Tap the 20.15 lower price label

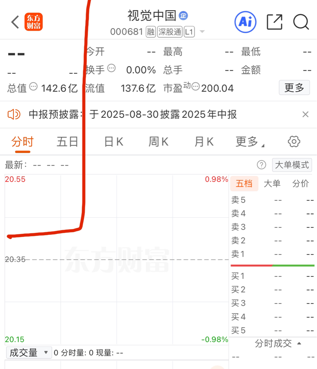coord(14,339)
